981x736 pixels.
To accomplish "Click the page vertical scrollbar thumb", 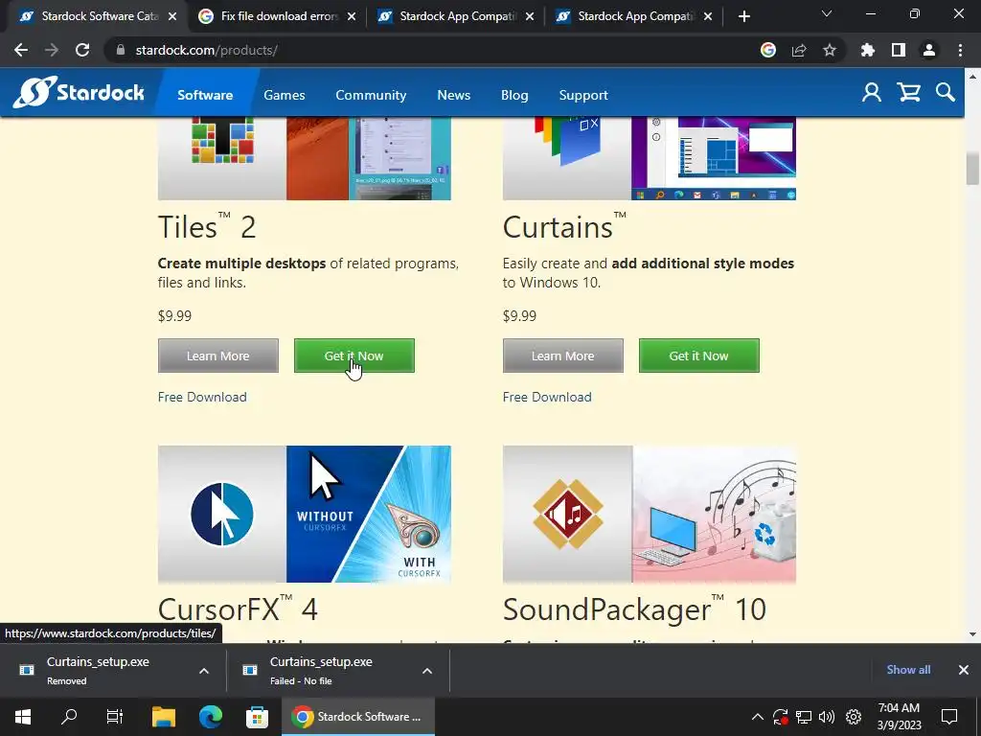I will (972, 168).
